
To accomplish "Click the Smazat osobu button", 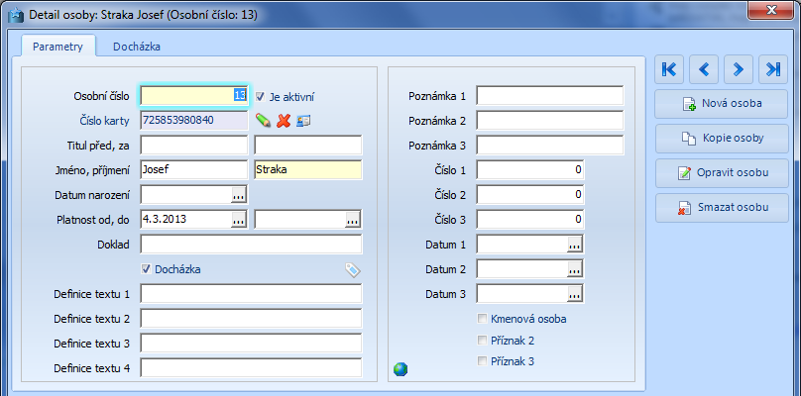I will [722, 208].
